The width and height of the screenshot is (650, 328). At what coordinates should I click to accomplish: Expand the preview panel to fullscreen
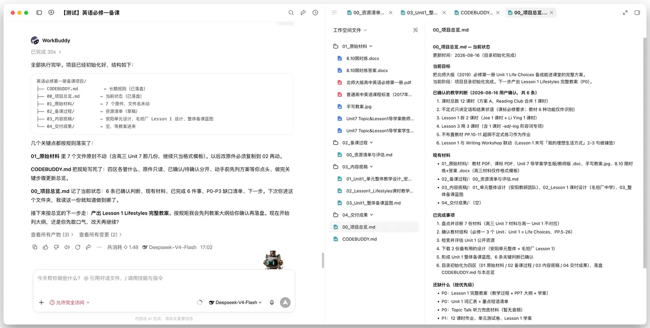(625, 13)
